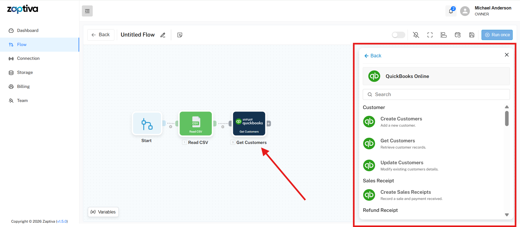Click the Search field in QuickBooks panel
Image resolution: width=520 pixels, height=227 pixels.
click(x=436, y=94)
